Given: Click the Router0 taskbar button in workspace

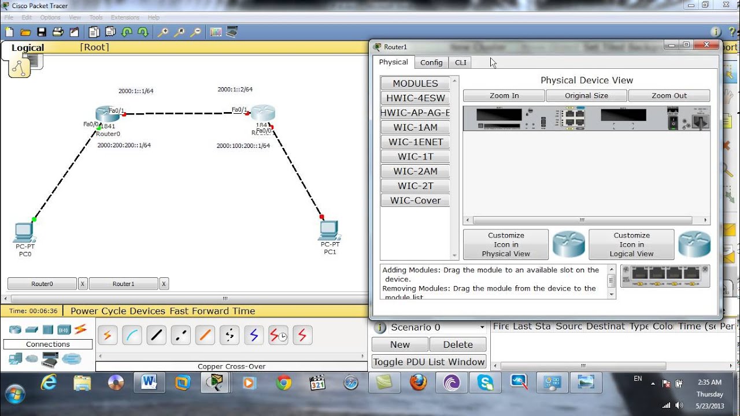Looking at the screenshot, I should pos(42,284).
